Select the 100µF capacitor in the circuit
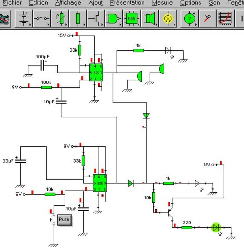 (43, 65)
